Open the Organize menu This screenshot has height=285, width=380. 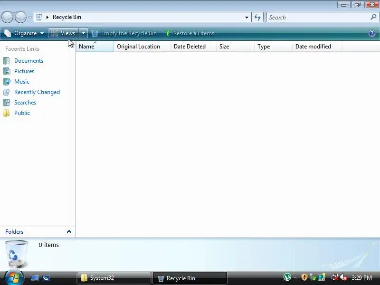pos(24,33)
